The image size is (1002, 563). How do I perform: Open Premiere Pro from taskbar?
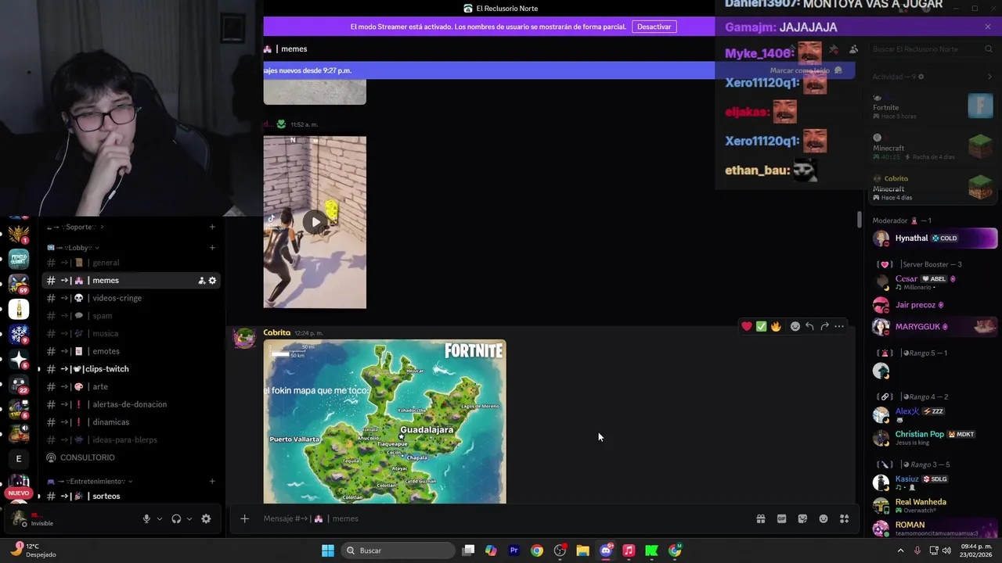[x=514, y=550]
